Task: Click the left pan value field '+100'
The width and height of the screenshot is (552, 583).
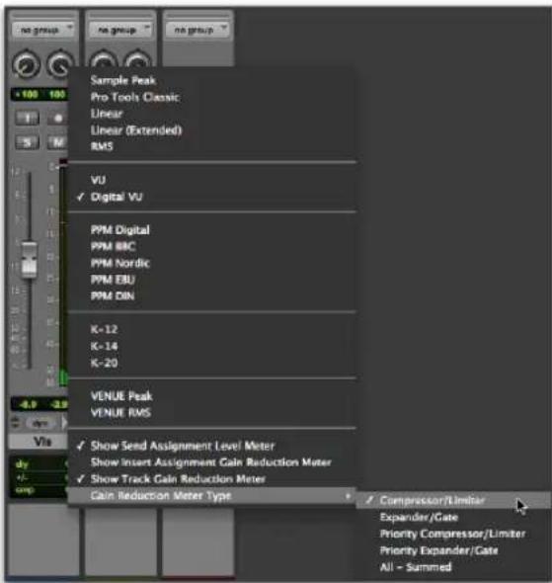Action: click(x=27, y=95)
